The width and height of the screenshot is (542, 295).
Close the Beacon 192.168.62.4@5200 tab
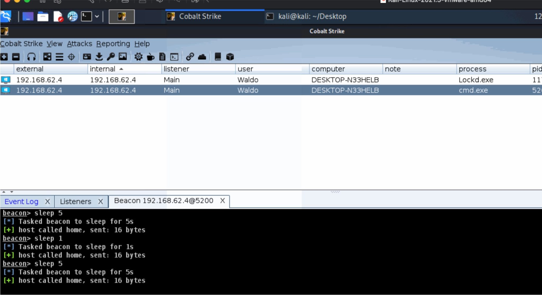click(223, 201)
